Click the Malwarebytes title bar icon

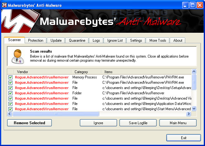click(x=4, y=5)
